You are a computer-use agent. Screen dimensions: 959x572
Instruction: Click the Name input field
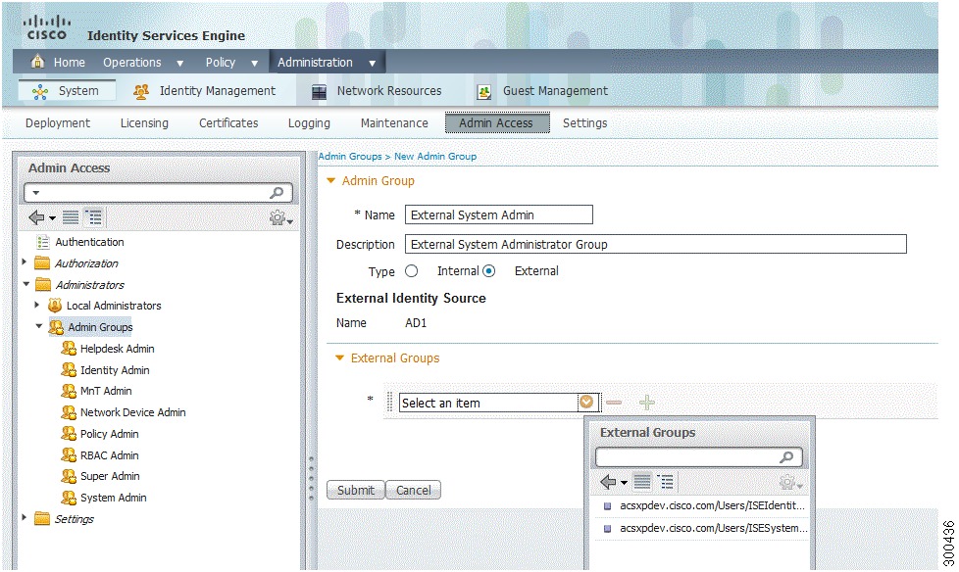499,215
